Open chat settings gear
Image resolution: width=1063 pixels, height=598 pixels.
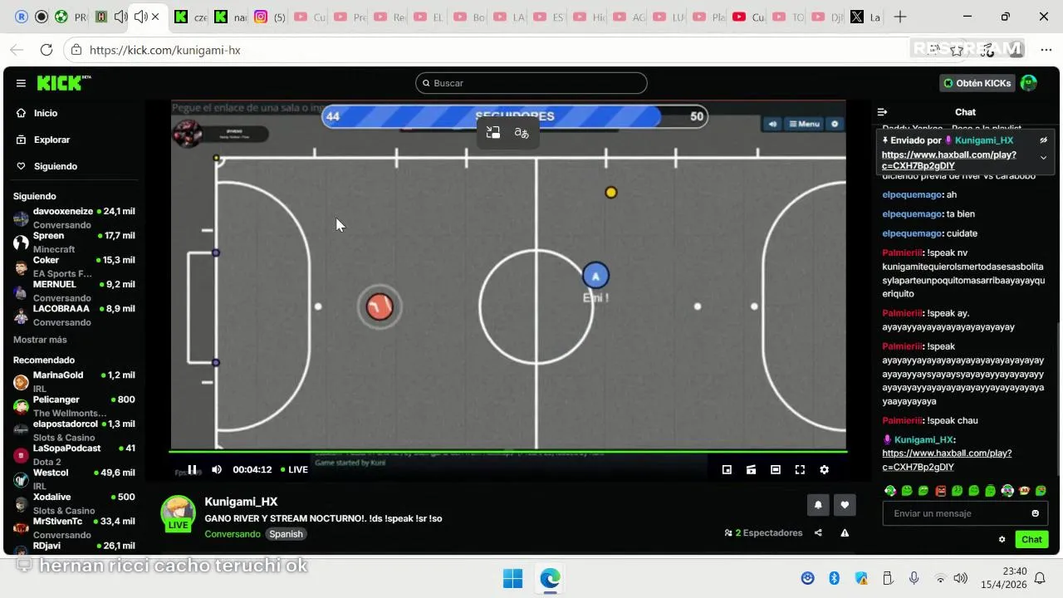tap(1002, 539)
